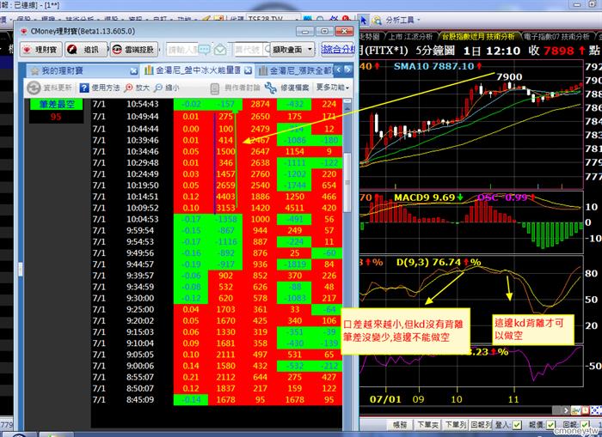602x437 pixels.
Task: Click the left panel splitter handle
Action: coord(21,269)
